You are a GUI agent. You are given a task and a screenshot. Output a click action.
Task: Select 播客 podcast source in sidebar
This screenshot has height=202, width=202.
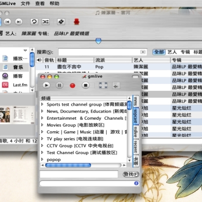15,76
